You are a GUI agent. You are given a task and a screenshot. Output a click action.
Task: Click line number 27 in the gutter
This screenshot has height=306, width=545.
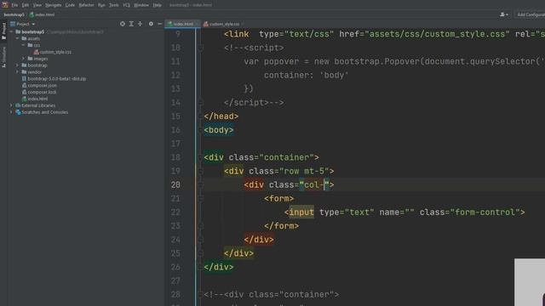(x=175, y=280)
